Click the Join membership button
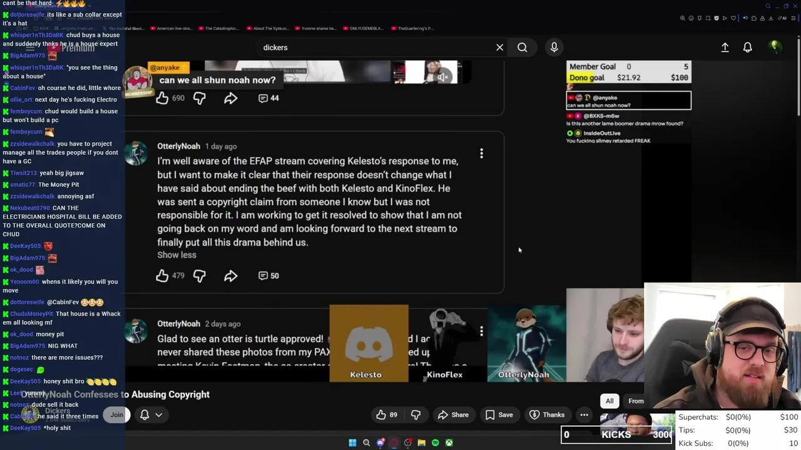This screenshot has height=450, width=801. 117,414
